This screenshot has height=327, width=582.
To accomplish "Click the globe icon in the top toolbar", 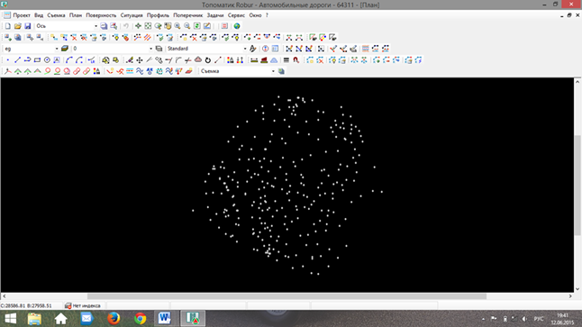I will tap(237, 26).
